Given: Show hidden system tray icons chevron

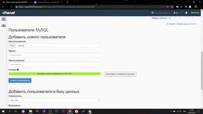Looking at the screenshot, I should click(171, 111).
